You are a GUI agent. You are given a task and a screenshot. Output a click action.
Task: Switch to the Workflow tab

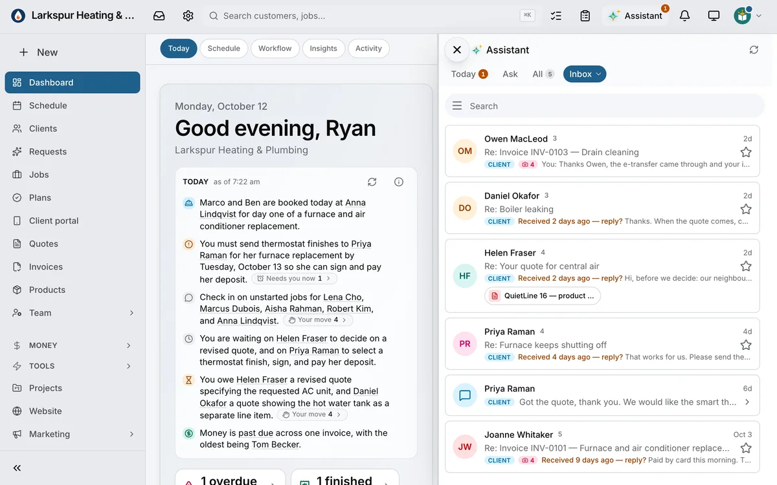(x=275, y=48)
